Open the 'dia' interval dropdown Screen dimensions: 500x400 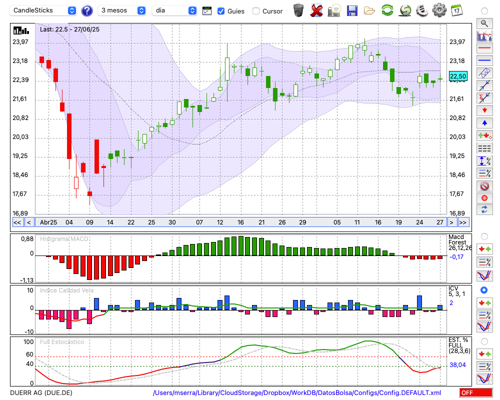(174, 10)
